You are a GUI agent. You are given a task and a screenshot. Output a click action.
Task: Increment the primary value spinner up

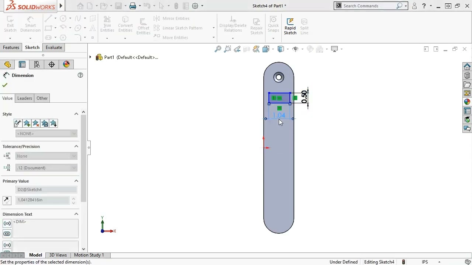(74, 198)
